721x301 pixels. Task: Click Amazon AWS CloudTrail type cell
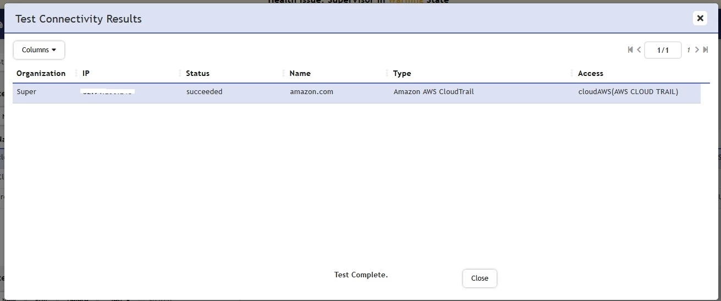433,92
